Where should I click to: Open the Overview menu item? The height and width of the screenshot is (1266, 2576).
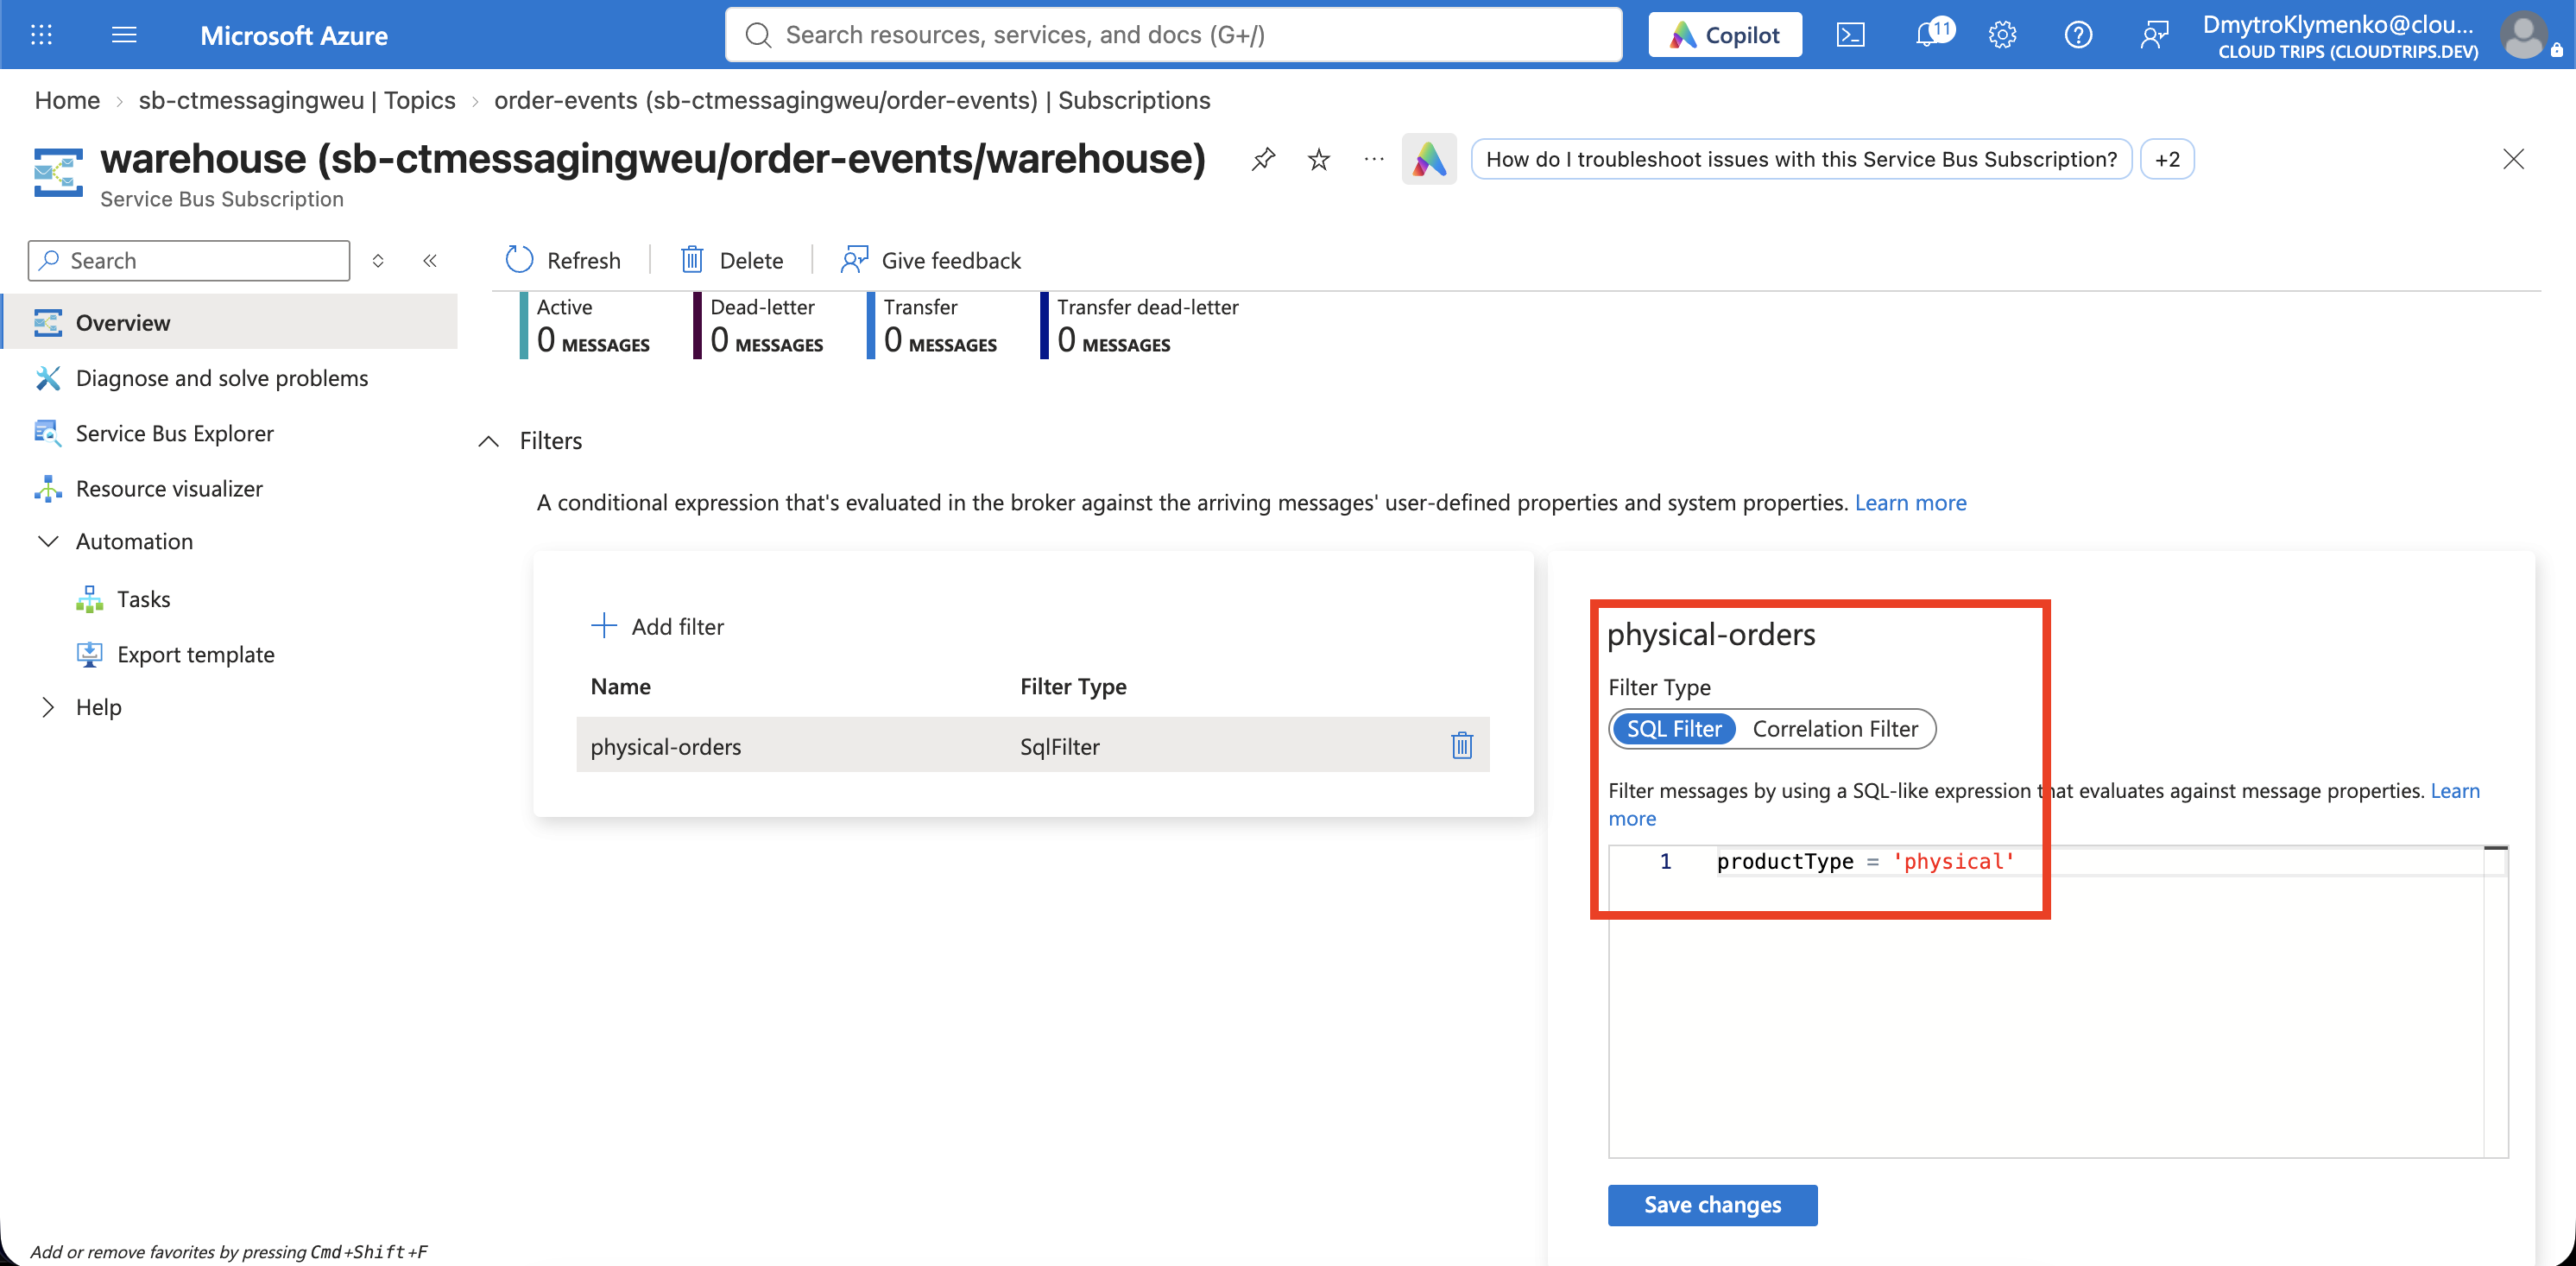click(230, 322)
